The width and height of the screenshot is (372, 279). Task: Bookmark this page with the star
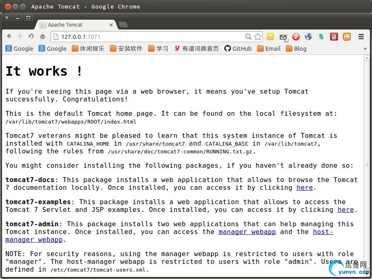click(x=258, y=37)
